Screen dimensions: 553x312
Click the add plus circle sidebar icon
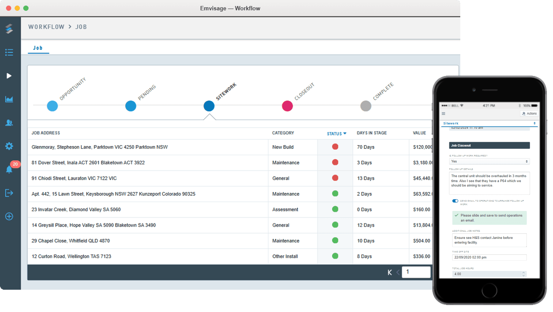[x=9, y=217]
